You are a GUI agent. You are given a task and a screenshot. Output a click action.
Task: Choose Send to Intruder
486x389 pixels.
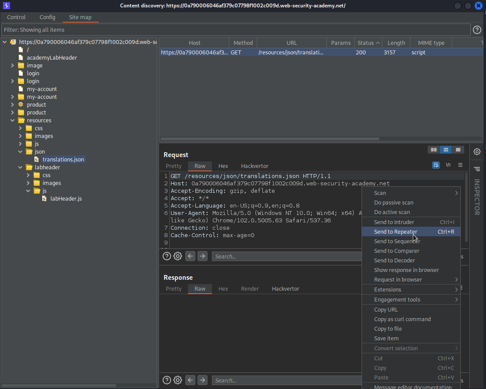click(x=411, y=222)
